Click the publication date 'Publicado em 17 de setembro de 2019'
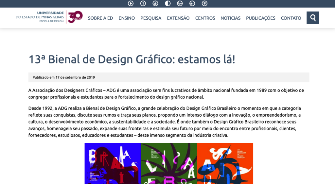The height and width of the screenshot is (184, 335). tap(64, 77)
